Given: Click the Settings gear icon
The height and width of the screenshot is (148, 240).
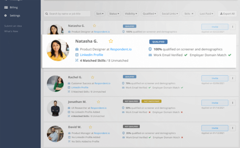Looking at the screenshot, I should click(x=5, y=16).
